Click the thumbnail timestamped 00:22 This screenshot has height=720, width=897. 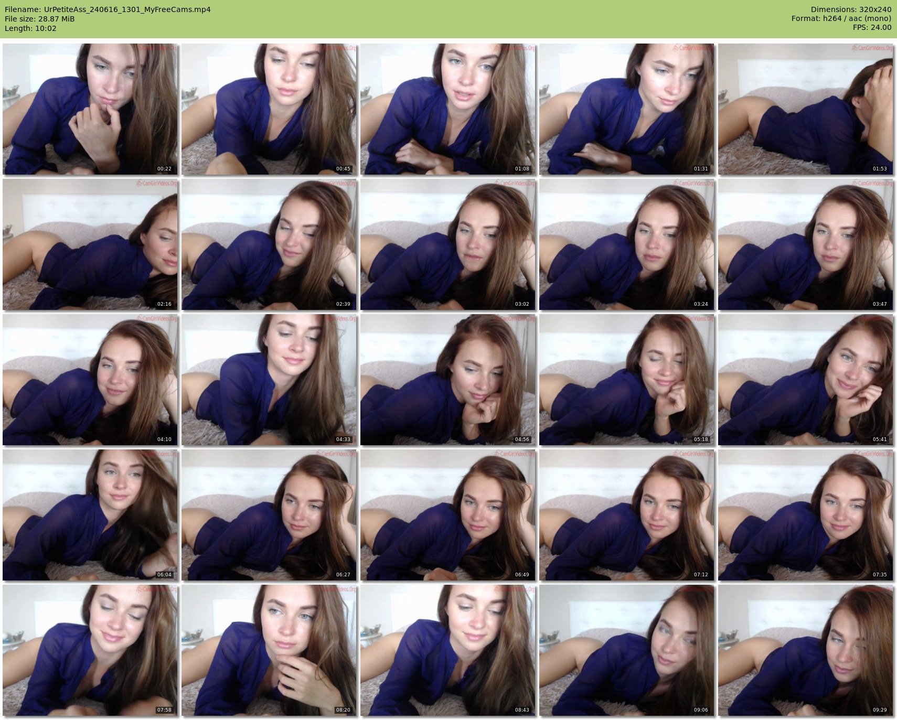click(90, 109)
